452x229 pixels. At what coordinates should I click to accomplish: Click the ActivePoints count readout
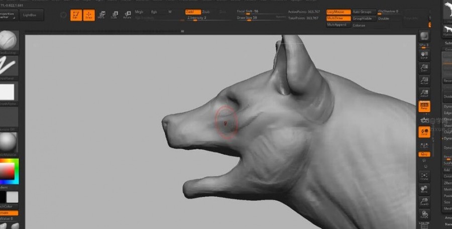click(304, 12)
